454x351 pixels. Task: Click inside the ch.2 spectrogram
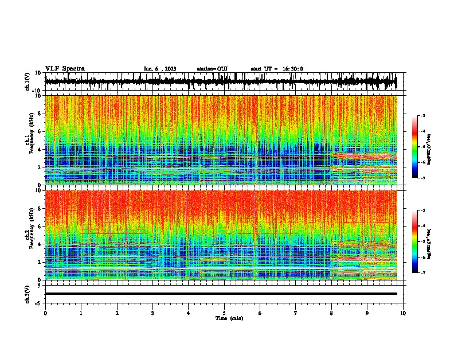point(221,235)
